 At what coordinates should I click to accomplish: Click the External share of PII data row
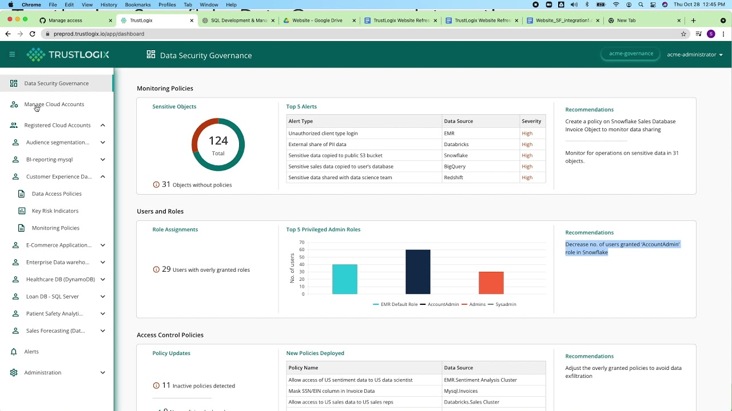[x=416, y=144]
